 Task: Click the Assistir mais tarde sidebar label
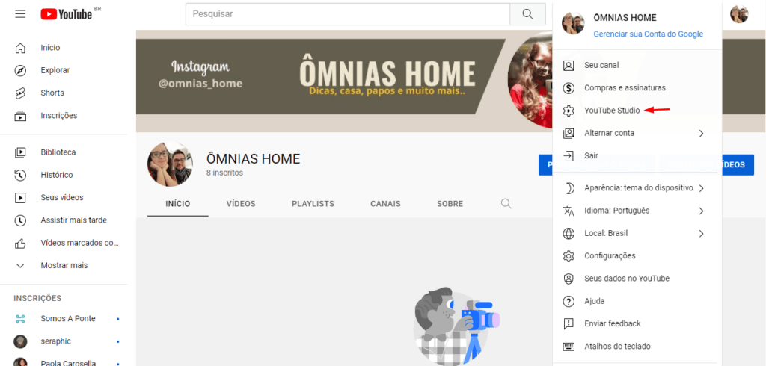(74, 220)
